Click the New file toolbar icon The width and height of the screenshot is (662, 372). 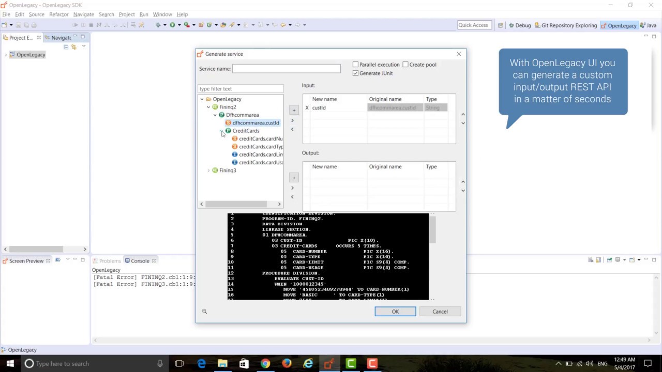click(x=4, y=25)
